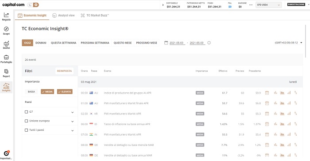Open area chart icon for AU PMI Markit finale
Screen dimensions: 310x161
[282, 103]
